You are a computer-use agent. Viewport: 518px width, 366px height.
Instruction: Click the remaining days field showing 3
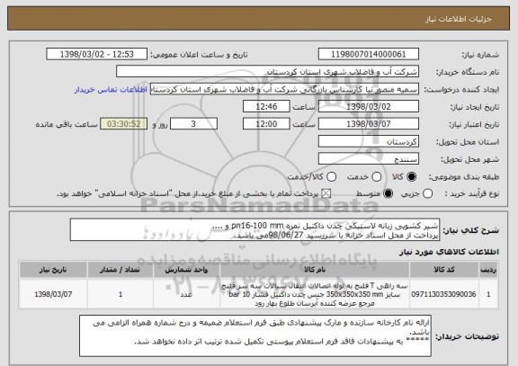[193, 124]
